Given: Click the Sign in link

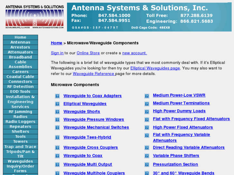Looking at the screenshot, I should click(57, 53).
